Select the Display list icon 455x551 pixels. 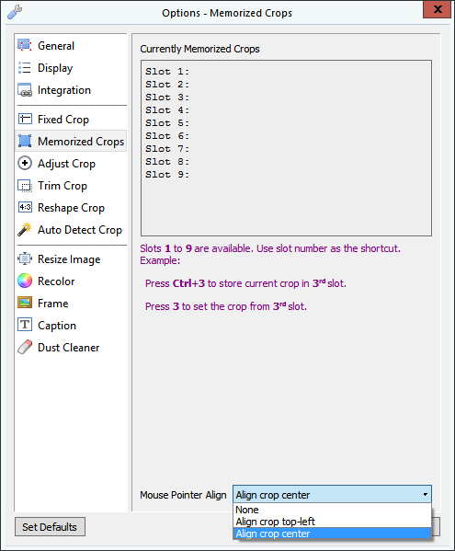[x=25, y=67]
